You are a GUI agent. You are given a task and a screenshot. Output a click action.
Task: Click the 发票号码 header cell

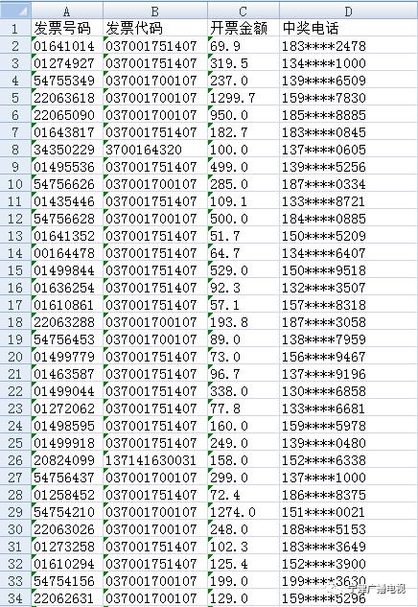click(x=67, y=28)
